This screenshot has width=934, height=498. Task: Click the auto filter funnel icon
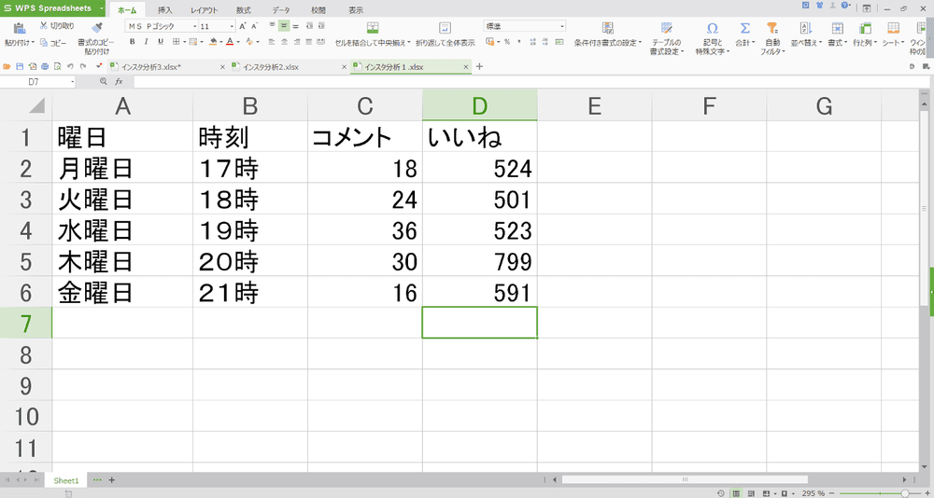tap(771, 29)
